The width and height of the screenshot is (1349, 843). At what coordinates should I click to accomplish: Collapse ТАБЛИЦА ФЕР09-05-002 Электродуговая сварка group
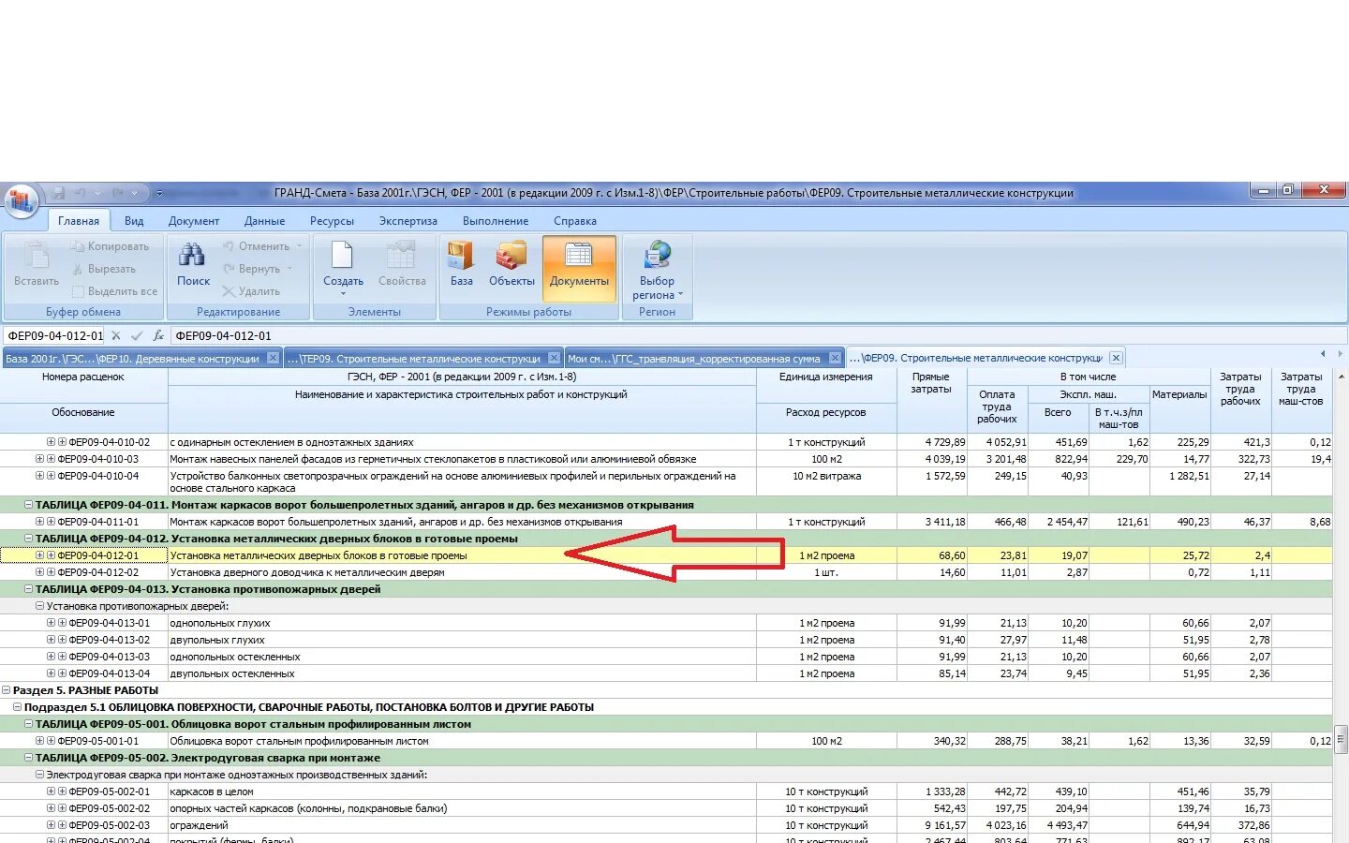(x=28, y=758)
